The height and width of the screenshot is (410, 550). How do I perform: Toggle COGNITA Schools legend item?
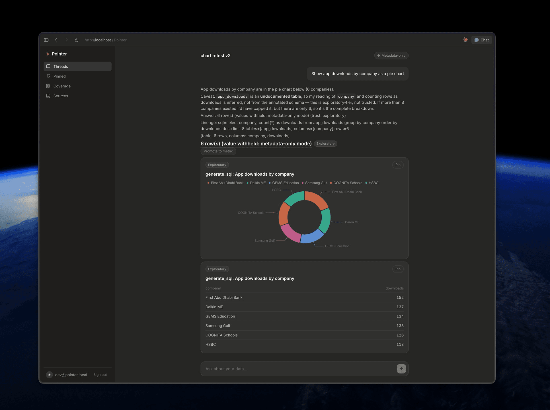346,183
